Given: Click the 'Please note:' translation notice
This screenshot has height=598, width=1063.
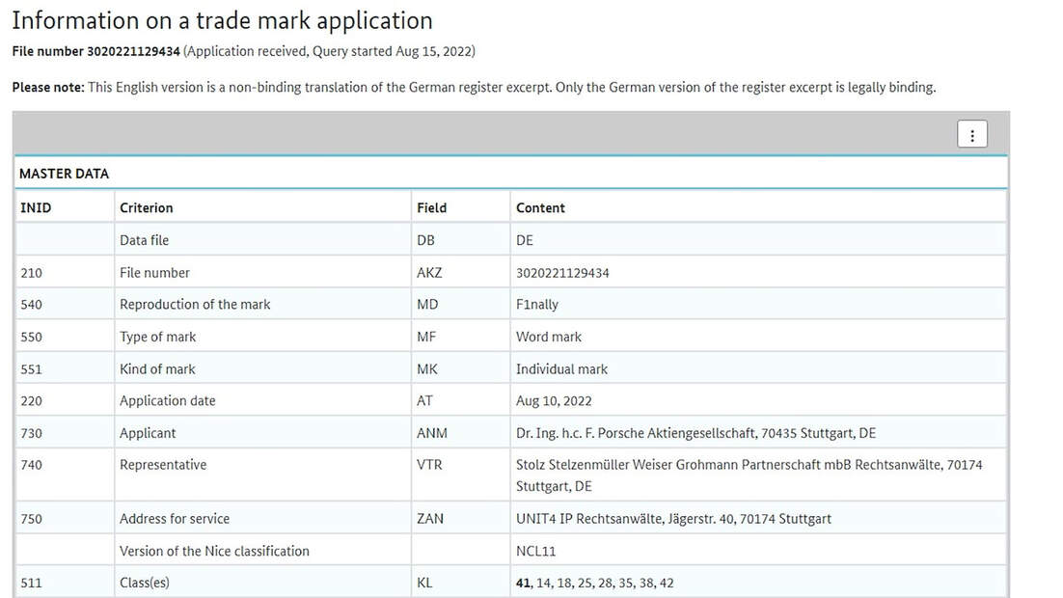Looking at the screenshot, I should (474, 88).
